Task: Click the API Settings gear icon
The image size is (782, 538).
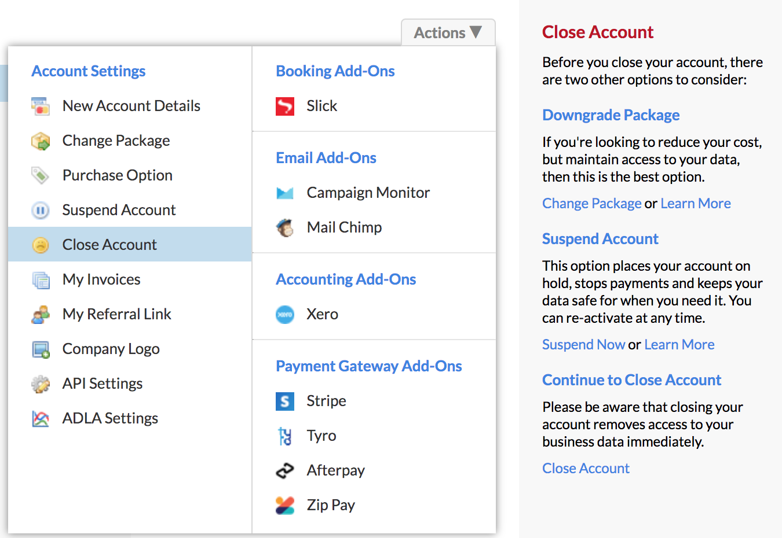Action: [41, 384]
